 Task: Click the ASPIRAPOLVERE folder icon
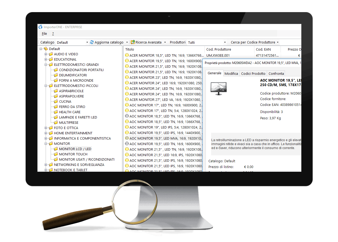(56, 96)
